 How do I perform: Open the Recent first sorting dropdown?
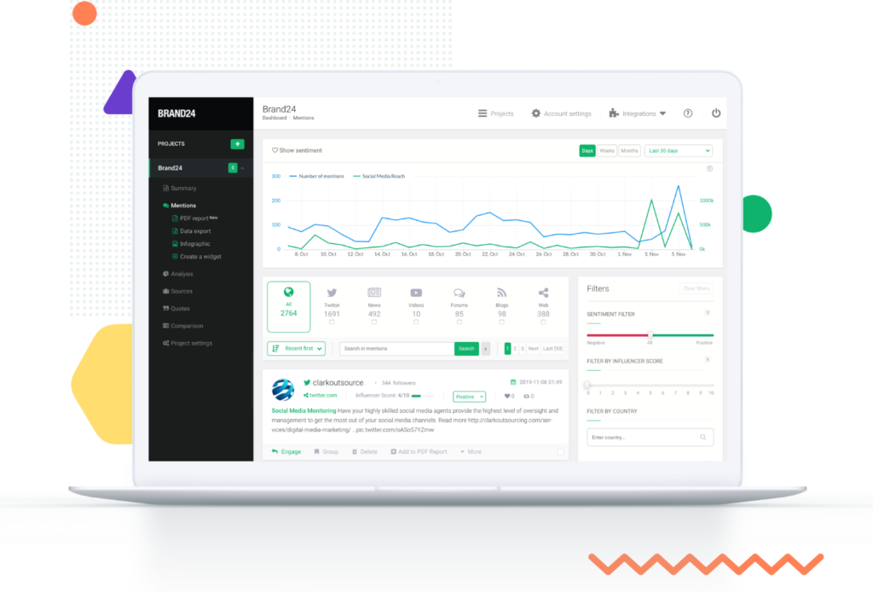(x=296, y=349)
